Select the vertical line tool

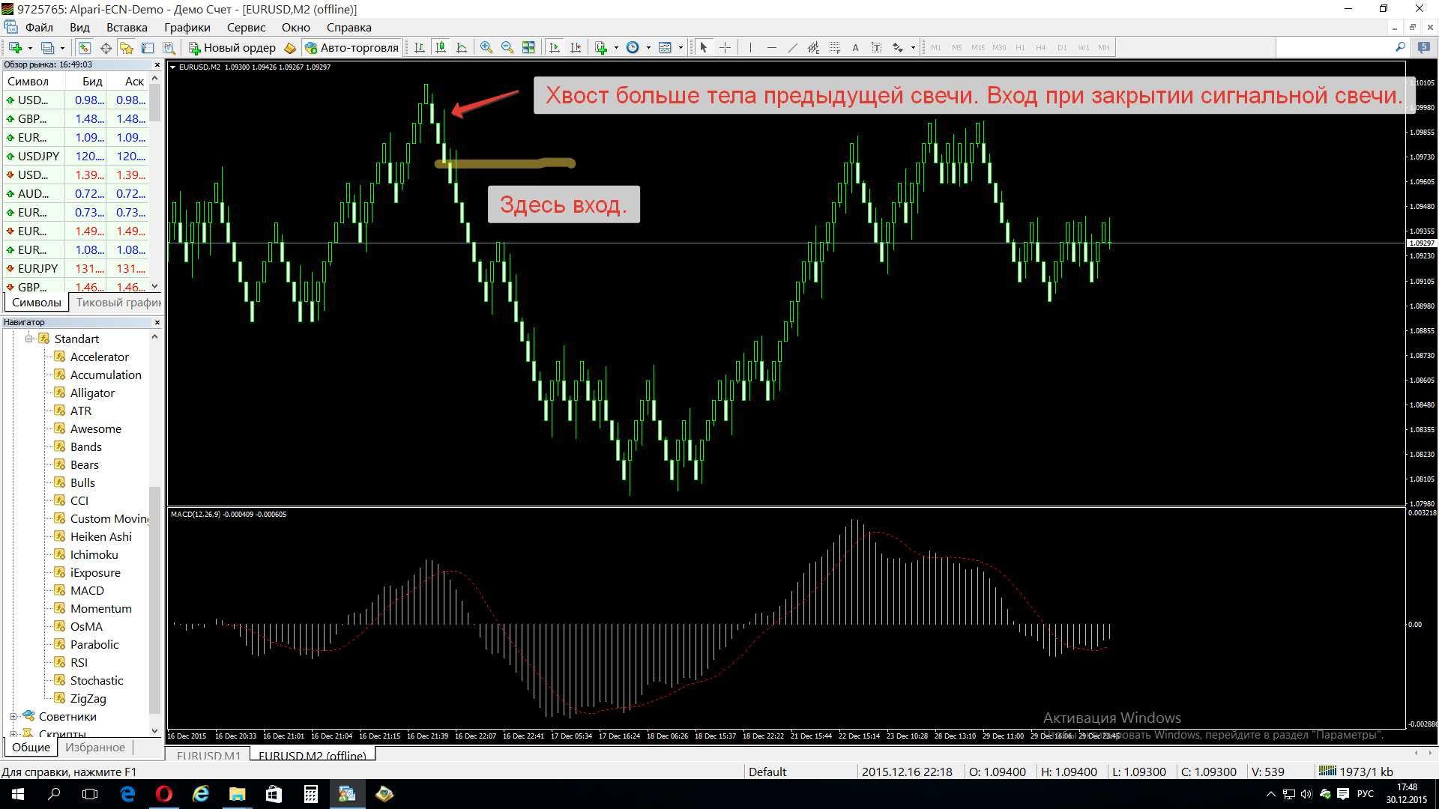[749, 47]
